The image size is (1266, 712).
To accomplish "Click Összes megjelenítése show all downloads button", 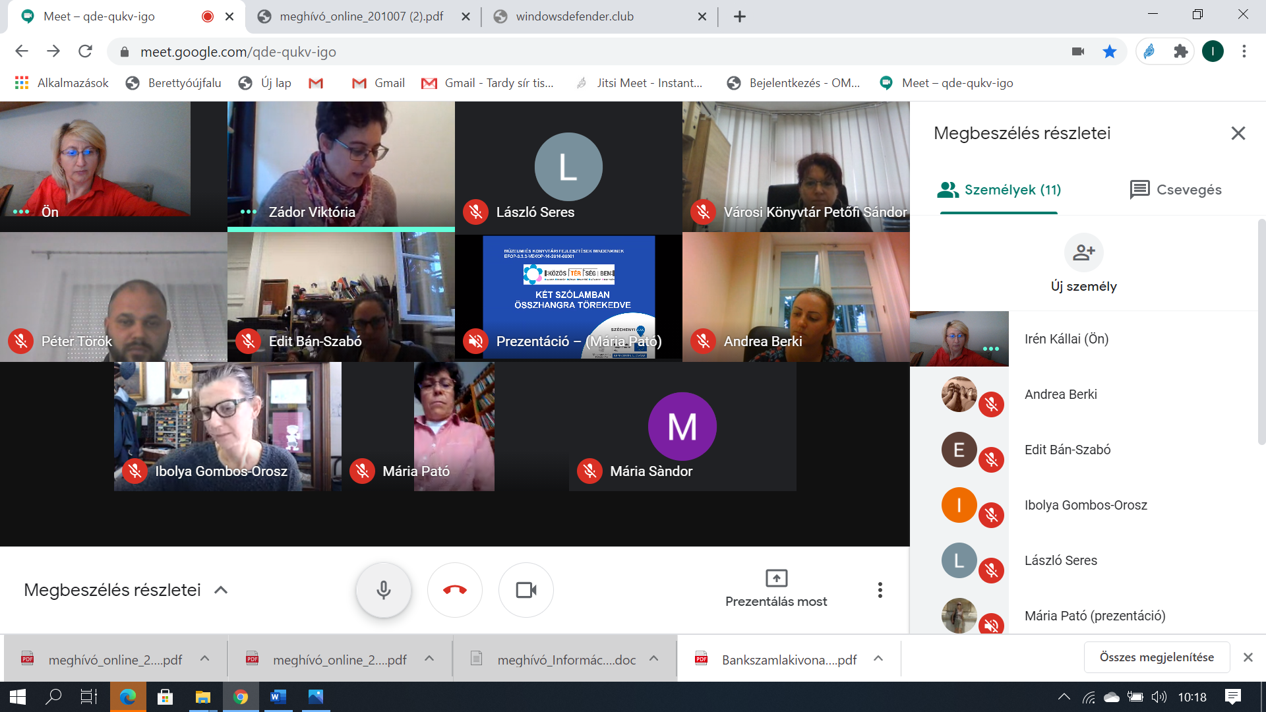I will click(x=1156, y=657).
